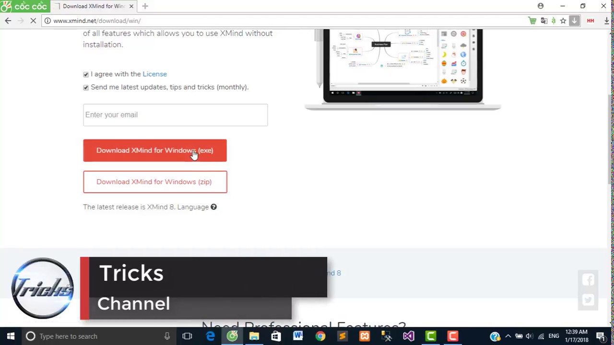The image size is (614, 345).
Task: Translate this page with the translate icon
Action: (x=543, y=21)
